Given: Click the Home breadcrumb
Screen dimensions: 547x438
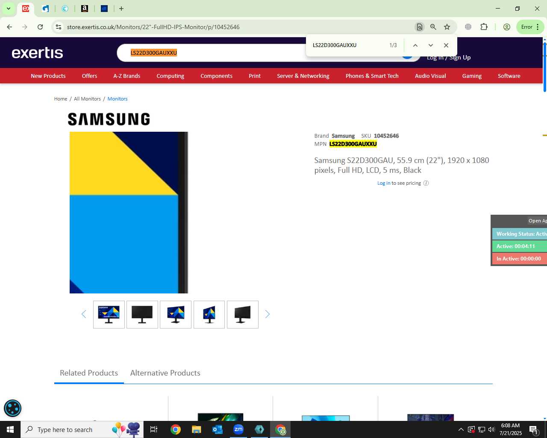Looking at the screenshot, I should [x=60, y=99].
